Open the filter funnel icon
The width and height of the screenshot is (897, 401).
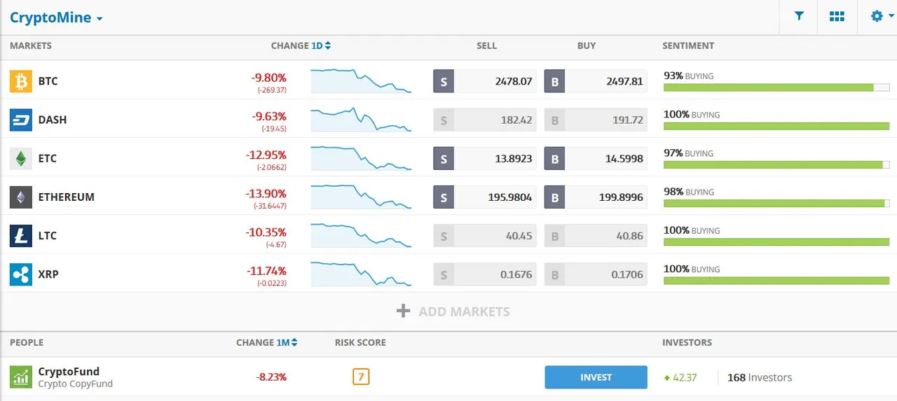click(799, 17)
